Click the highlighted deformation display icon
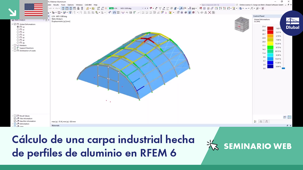This screenshot has width=303, height=170. click(114, 13)
